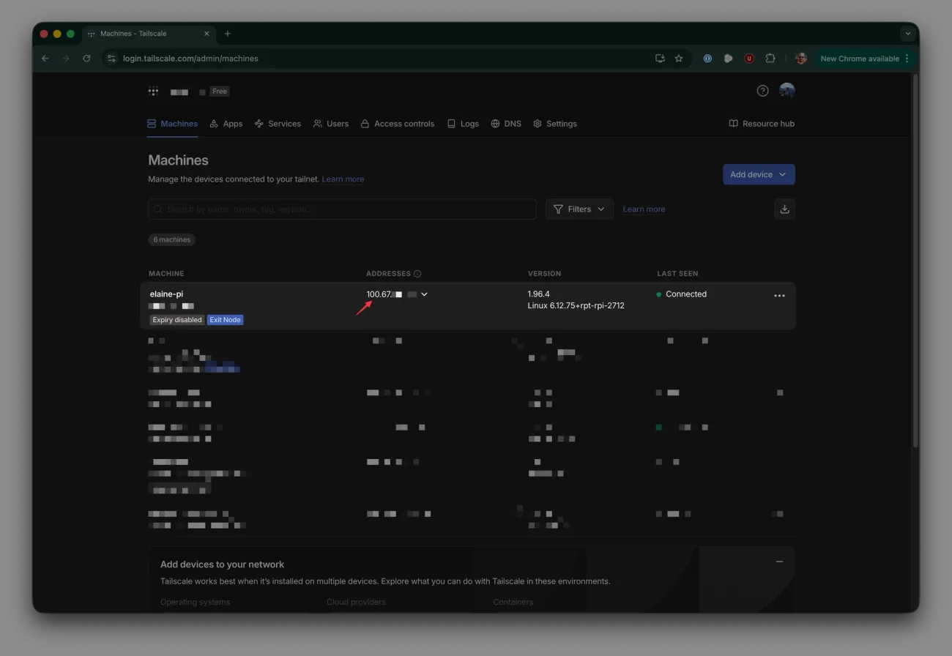Click the 100.67 address text
The image size is (952, 656).
coord(379,294)
